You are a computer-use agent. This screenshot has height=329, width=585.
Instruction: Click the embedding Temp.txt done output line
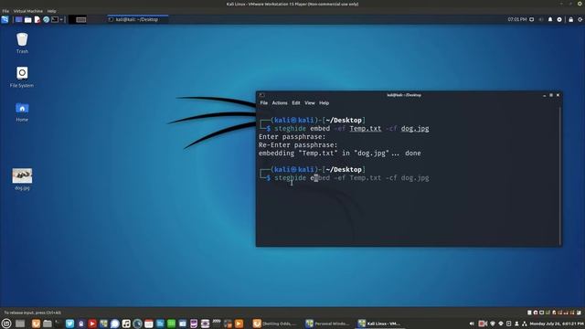pos(339,154)
